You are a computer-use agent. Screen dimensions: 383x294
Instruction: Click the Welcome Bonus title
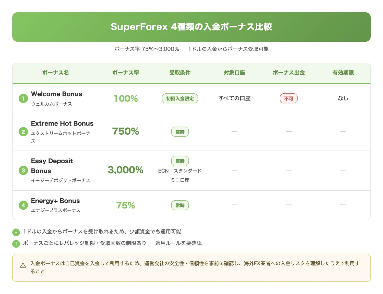point(57,94)
